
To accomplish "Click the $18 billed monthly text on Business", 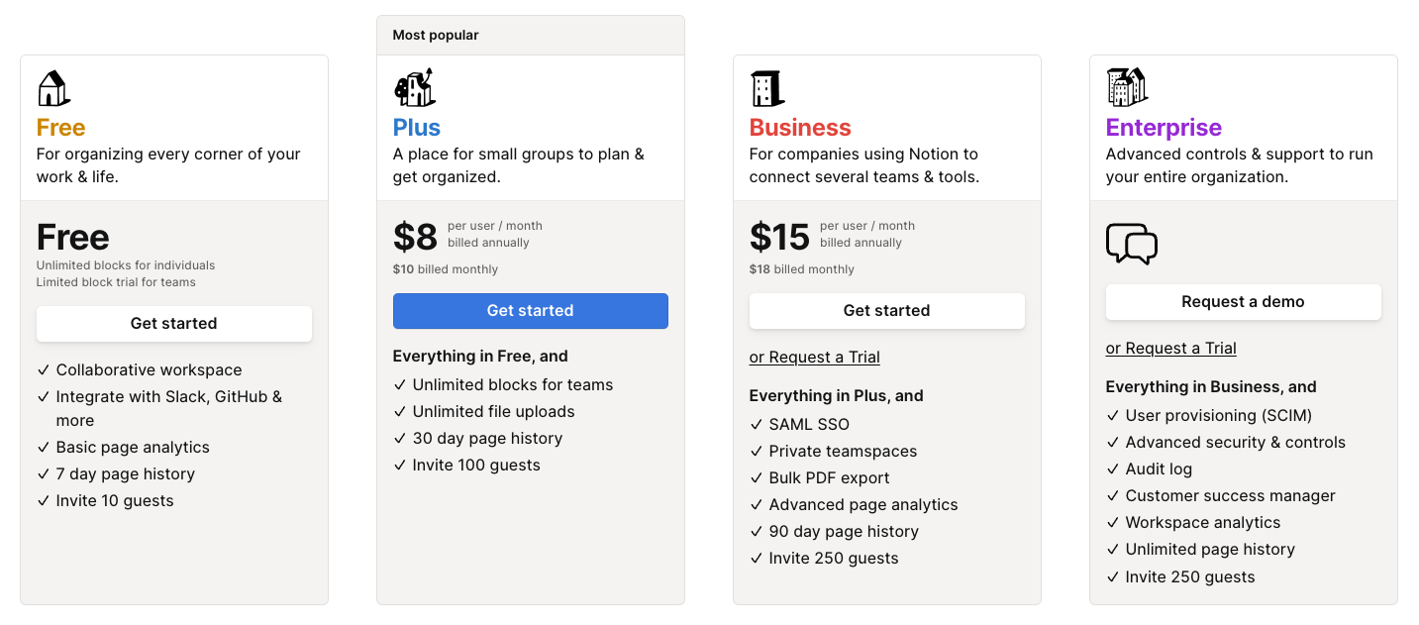I will click(x=802, y=268).
